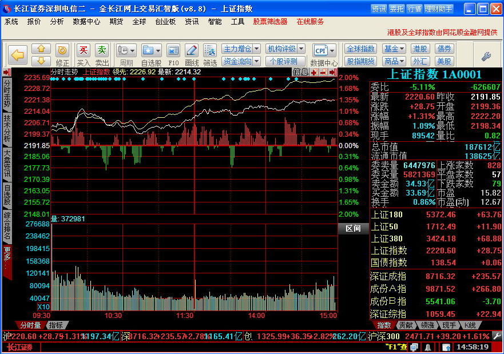Viewport: 504px width, 354px height.
Task: Click the green 卖出 sell icon
Action: pos(102,50)
